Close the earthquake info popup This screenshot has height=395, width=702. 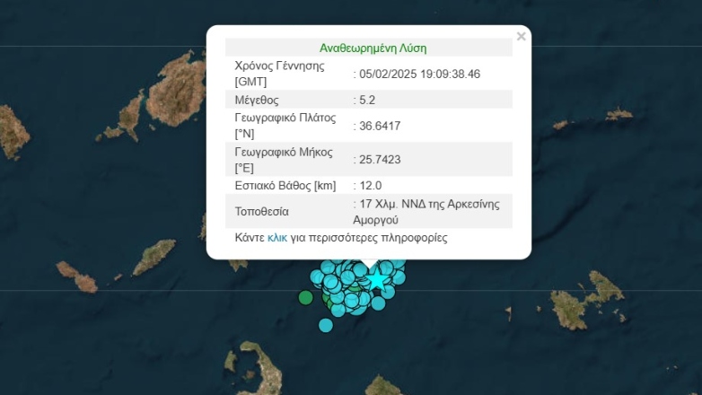[521, 37]
